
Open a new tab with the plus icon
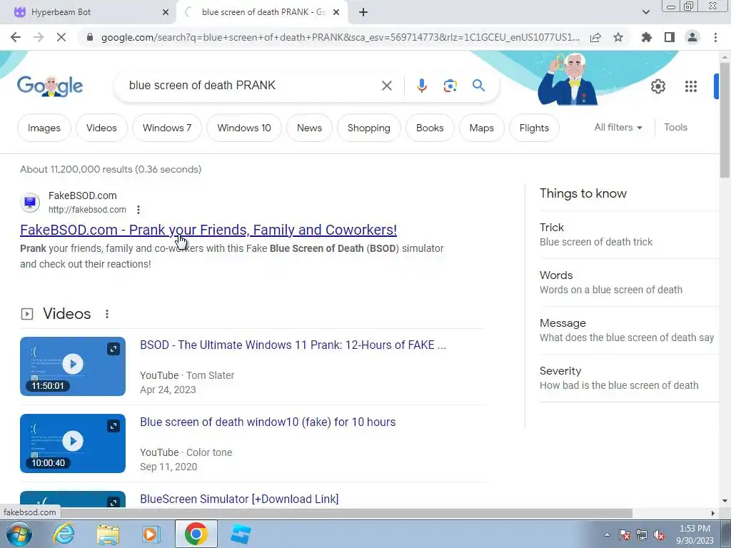[x=363, y=12]
